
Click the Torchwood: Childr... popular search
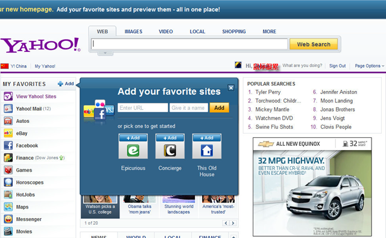click(x=278, y=101)
